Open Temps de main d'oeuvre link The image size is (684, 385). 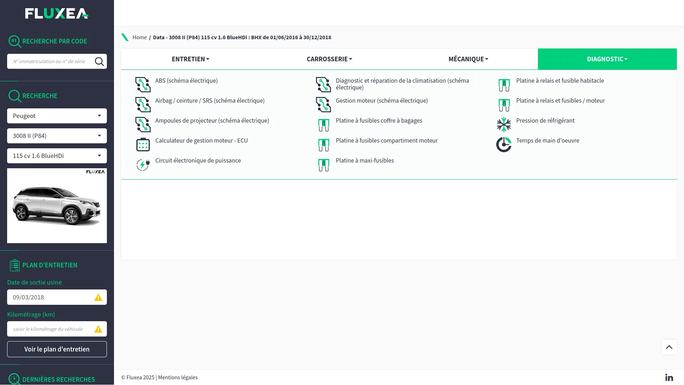[x=548, y=140]
